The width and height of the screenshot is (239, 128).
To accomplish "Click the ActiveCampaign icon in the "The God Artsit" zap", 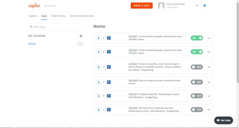I will [x=109, y=109].
